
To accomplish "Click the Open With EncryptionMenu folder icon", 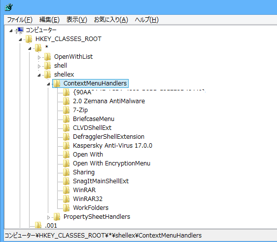I will click(x=67, y=163).
